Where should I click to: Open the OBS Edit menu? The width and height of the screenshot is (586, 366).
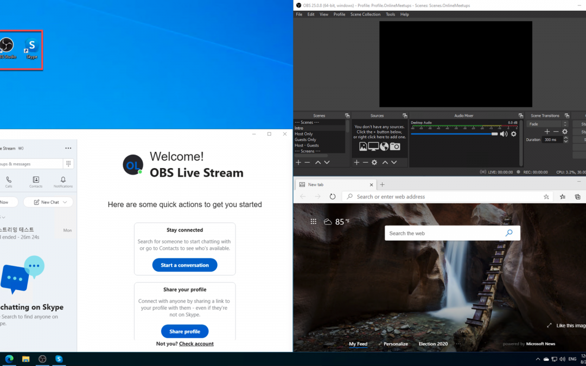(311, 14)
